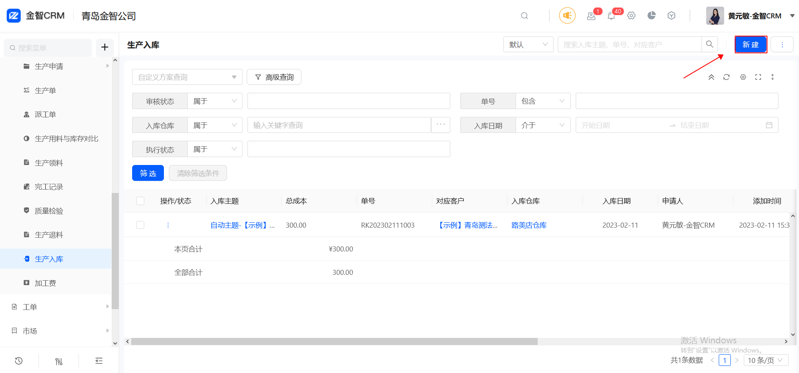Viewport: 799px width, 373px height.
Task: Open the 默认 view dropdown
Action: (x=528, y=44)
